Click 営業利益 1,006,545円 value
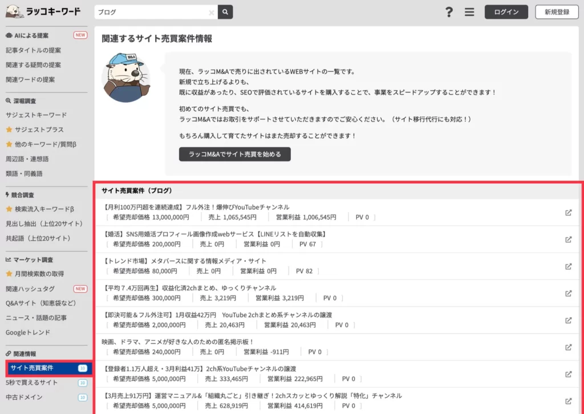Image resolution: width=584 pixels, height=414 pixels. 306,217
